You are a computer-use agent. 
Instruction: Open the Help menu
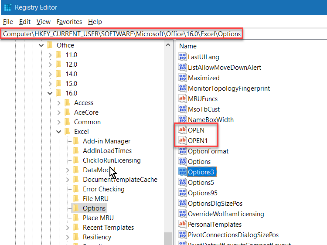95,22
